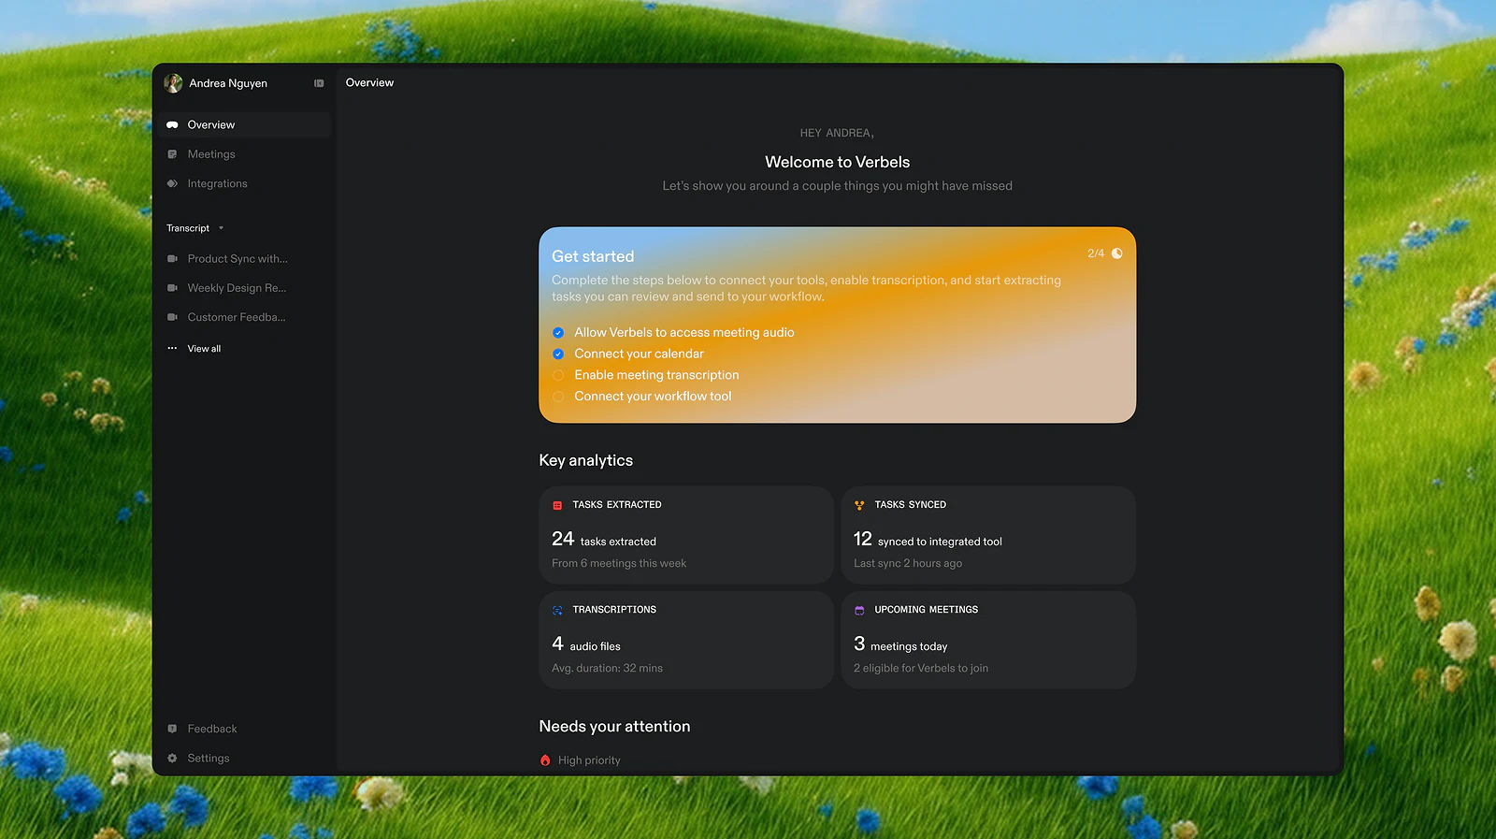Click the High priority flame icon

[545, 760]
